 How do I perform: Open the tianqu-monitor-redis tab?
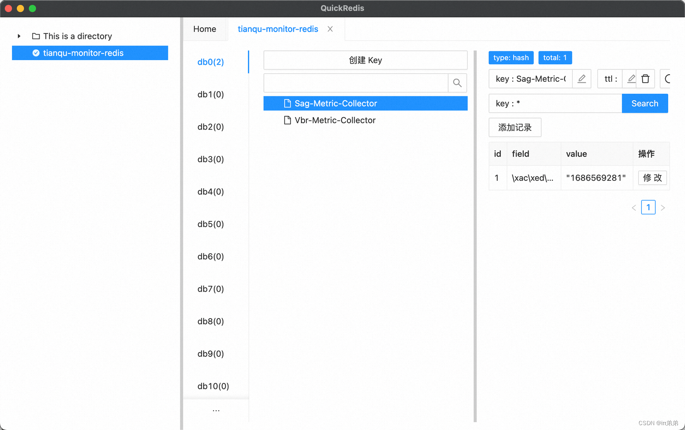tap(278, 29)
